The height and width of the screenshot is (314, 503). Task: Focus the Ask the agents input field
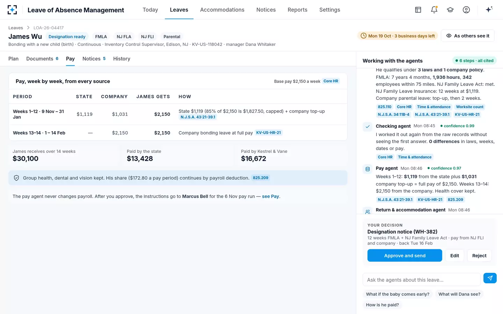click(x=422, y=279)
